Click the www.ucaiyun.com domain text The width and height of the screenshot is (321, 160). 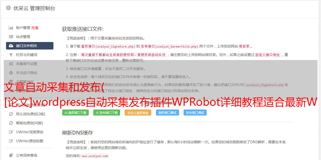tap(95, 156)
